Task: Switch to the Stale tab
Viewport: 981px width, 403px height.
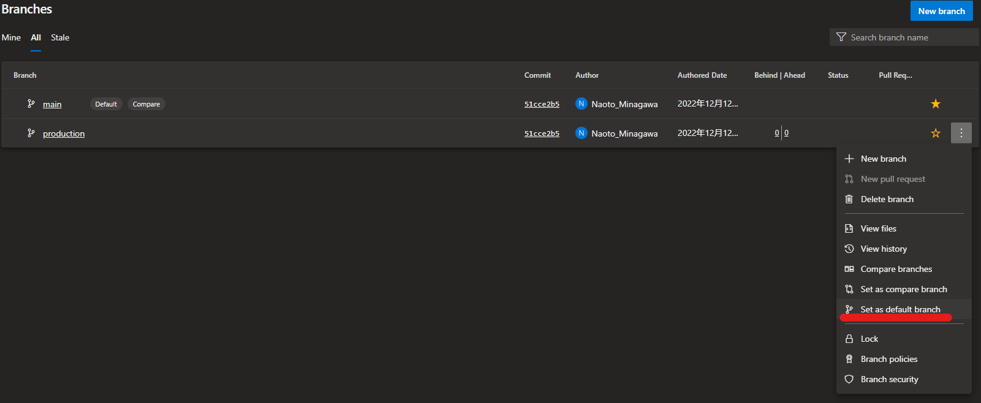Action: click(x=60, y=37)
